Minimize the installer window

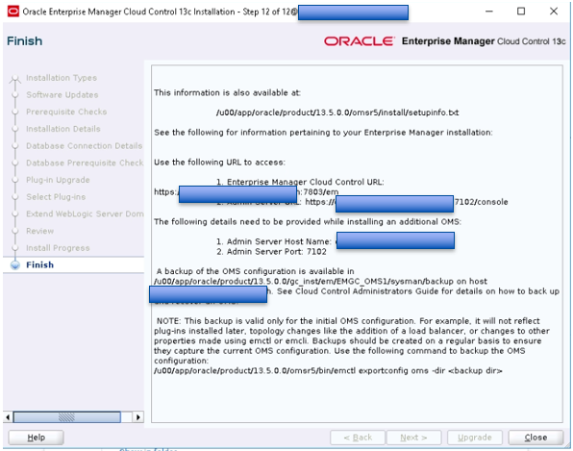(488, 12)
